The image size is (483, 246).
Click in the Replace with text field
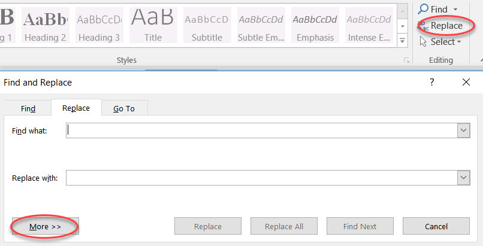(261, 178)
